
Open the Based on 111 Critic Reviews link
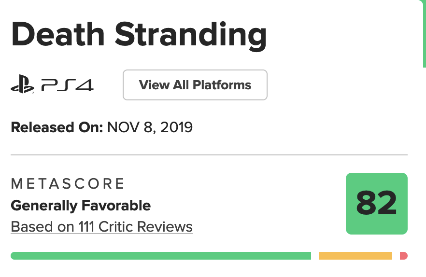101,226
